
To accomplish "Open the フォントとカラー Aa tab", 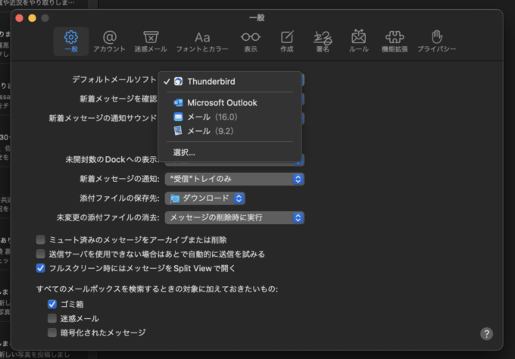I will (202, 42).
